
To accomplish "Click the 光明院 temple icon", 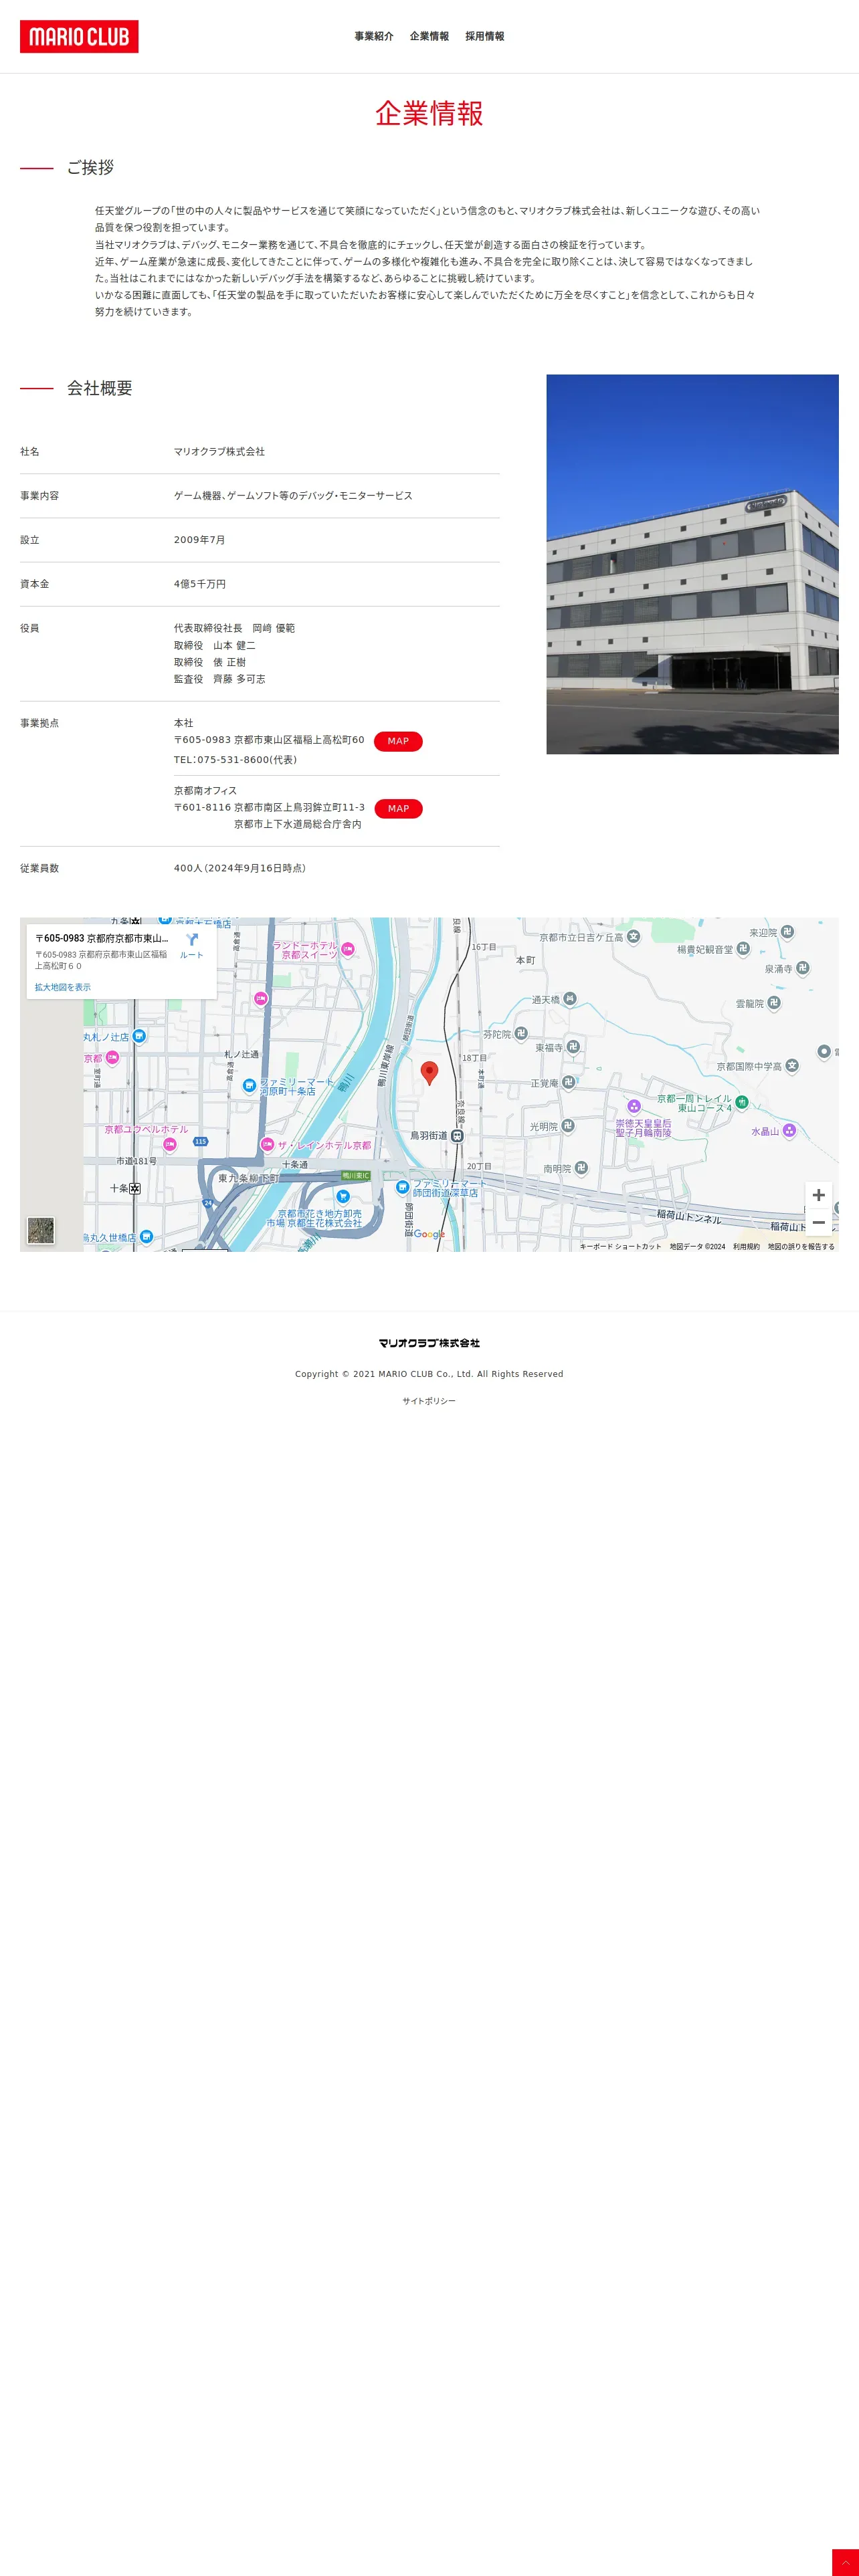I will [568, 1125].
